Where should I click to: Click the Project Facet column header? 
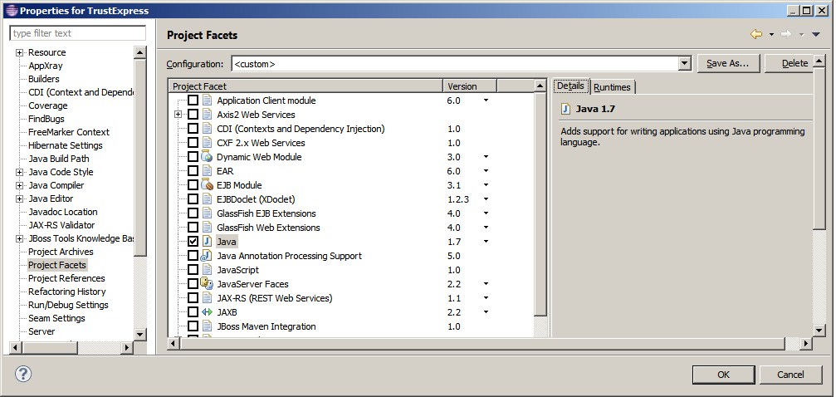click(x=306, y=86)
